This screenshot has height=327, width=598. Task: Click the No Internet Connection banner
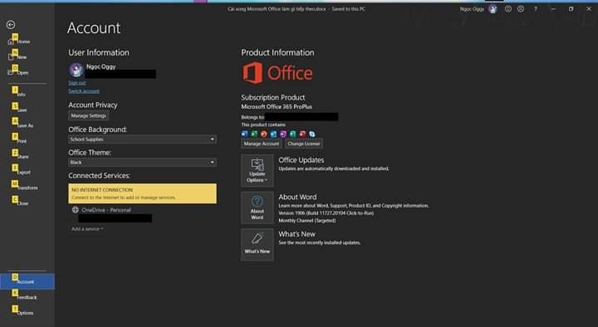142,193
